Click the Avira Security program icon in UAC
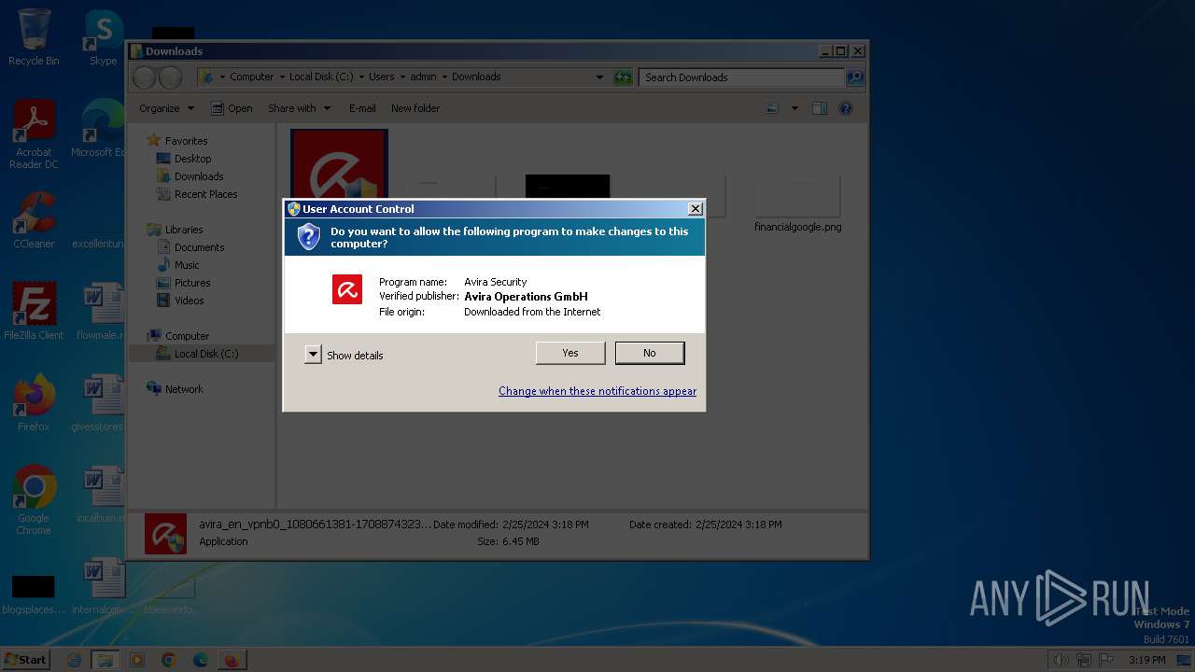The height and width of the screenshot is (672, 1195). [x=347, y=289]
